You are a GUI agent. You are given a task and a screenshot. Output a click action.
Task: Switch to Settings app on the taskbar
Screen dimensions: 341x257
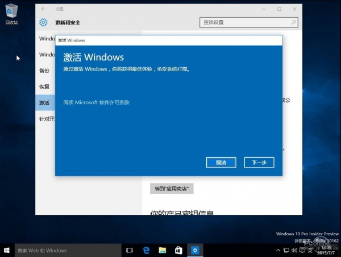[x=195, y=250]
